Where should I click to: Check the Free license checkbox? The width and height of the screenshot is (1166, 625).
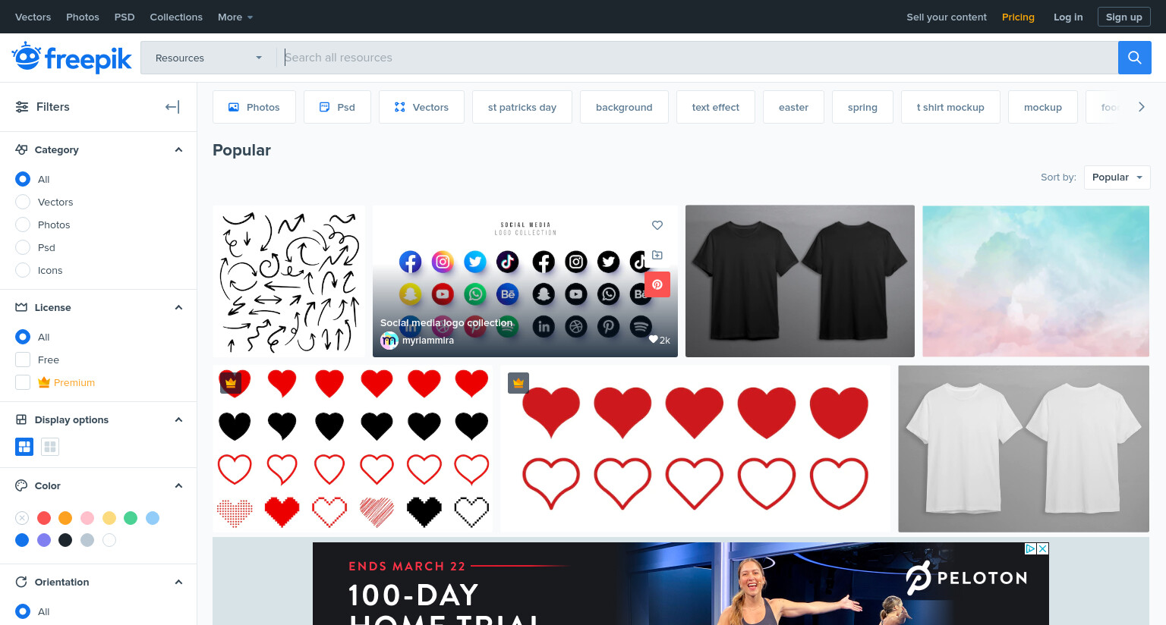(23, 360)
